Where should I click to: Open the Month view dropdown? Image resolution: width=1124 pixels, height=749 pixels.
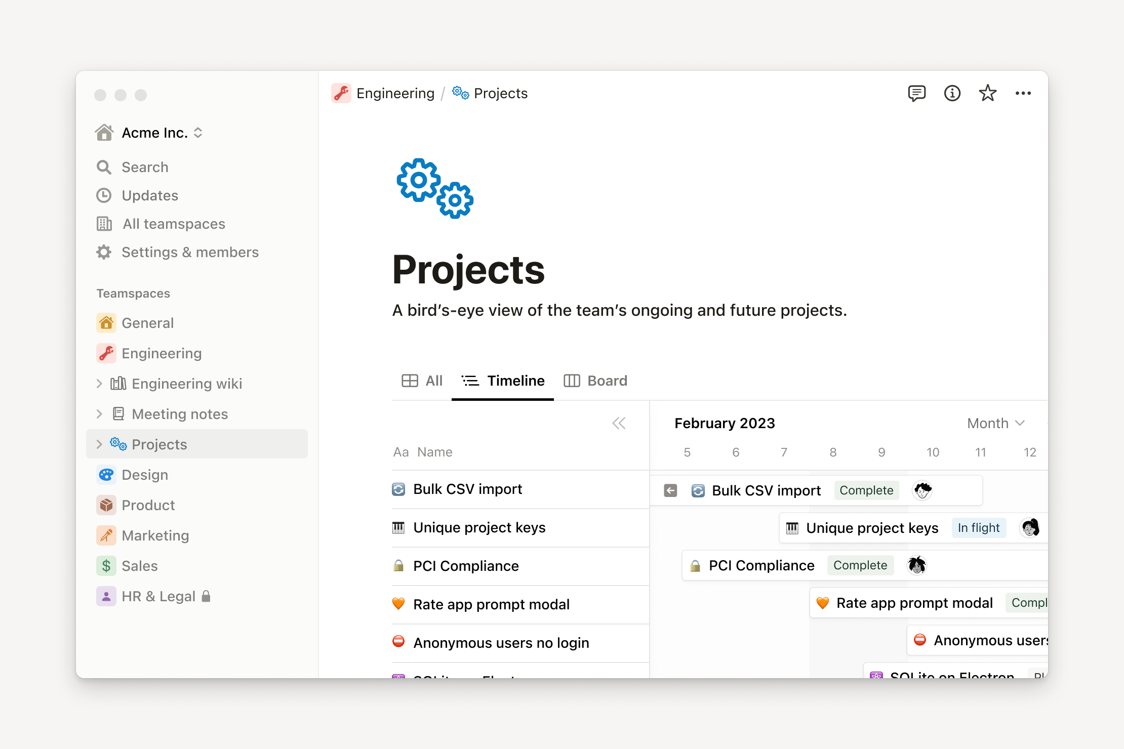pos(995,423)
